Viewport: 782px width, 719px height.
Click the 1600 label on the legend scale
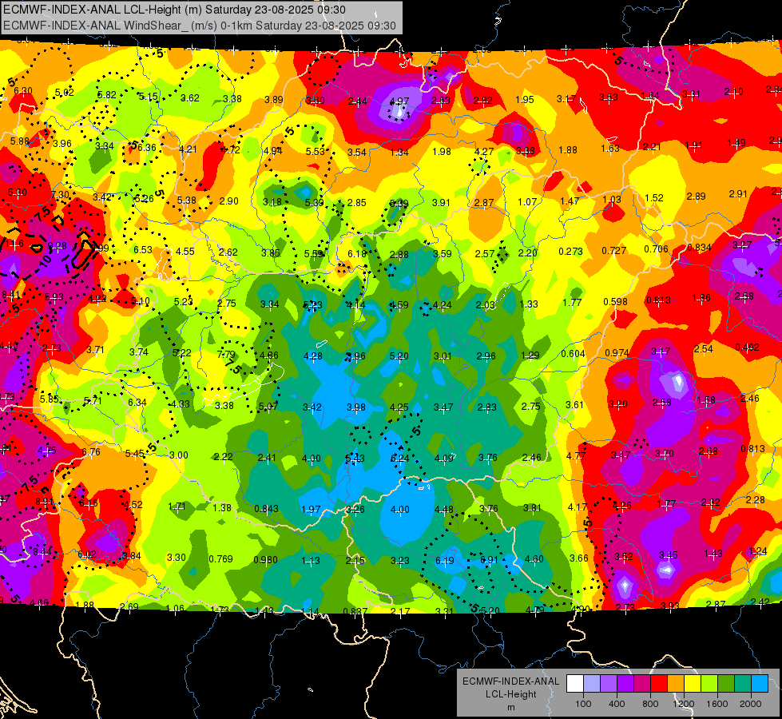point(717,704)
